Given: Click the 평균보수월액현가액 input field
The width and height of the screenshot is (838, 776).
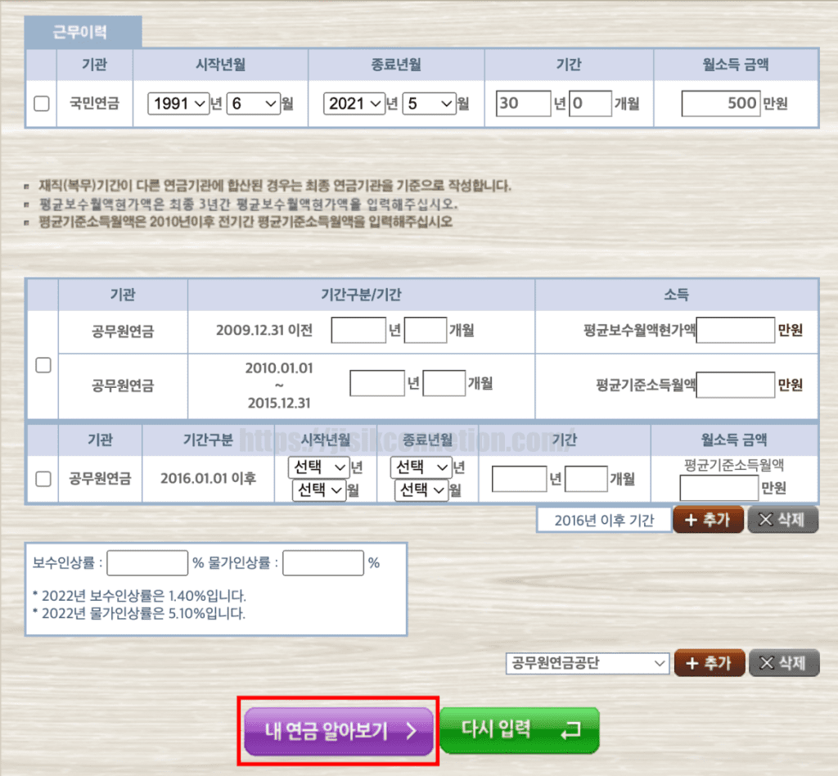Looking at the screenshot, I should pyautogui.click(x=736, y=330).
